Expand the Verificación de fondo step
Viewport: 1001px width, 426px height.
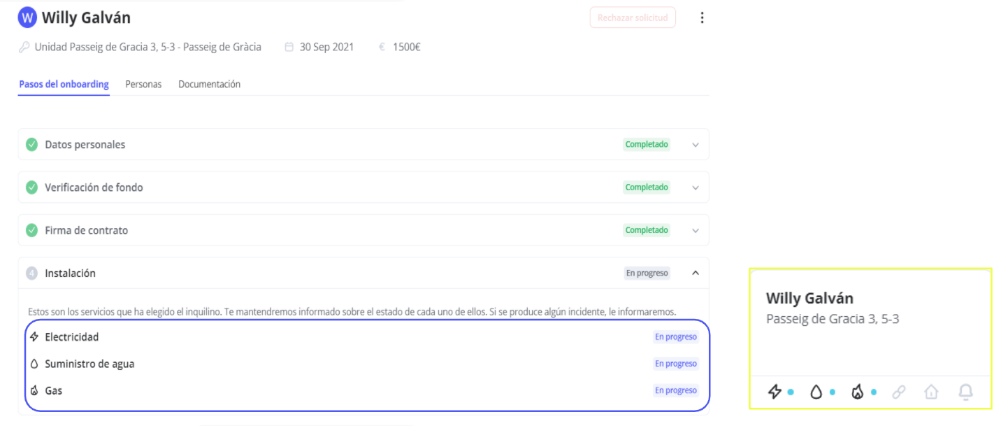click(695, 187)
